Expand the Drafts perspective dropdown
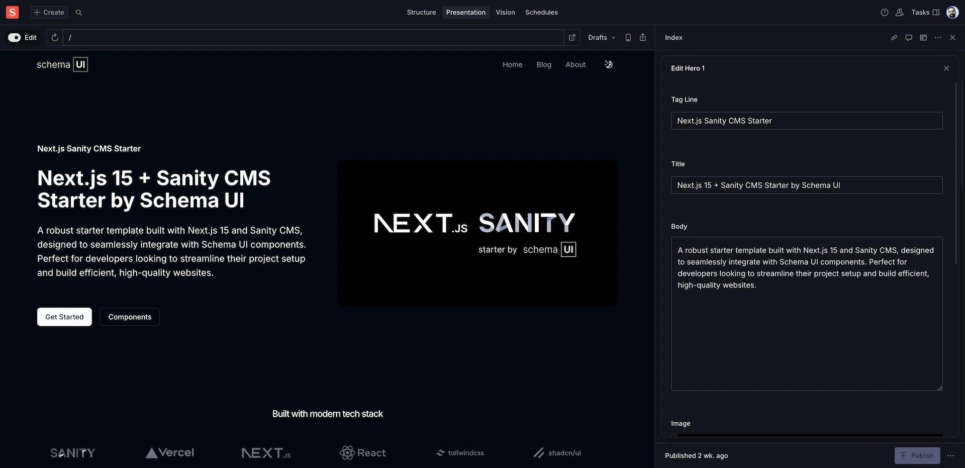965x468 pixels. (x=602, y=38)
